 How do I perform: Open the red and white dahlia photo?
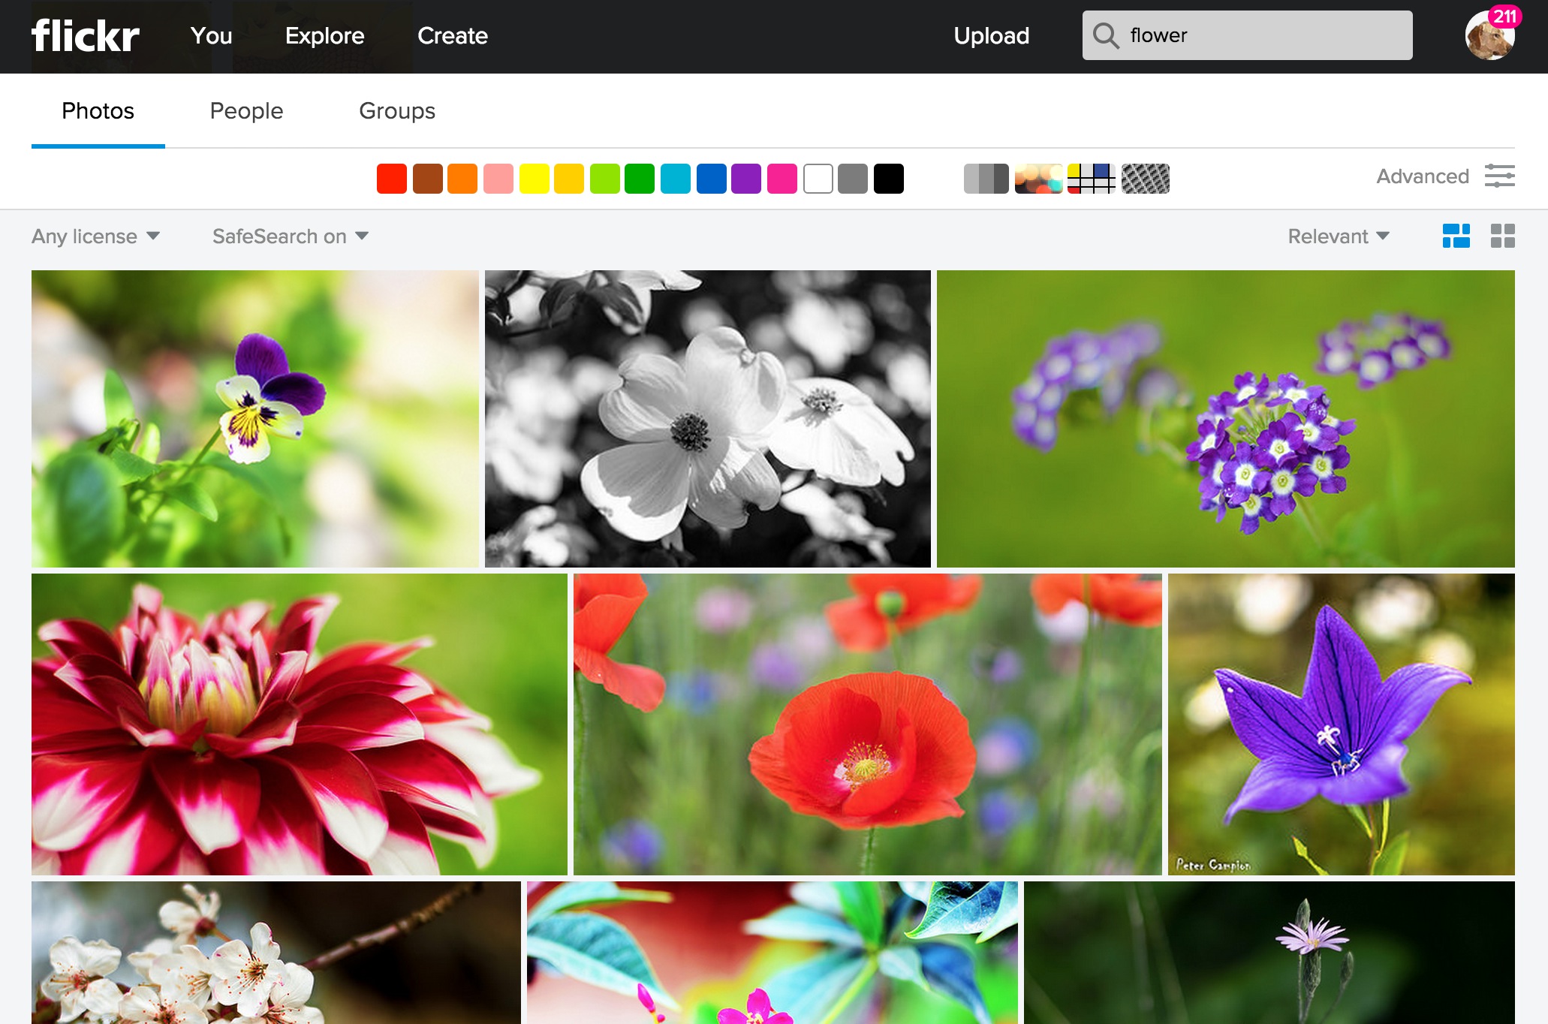(299, 724)
